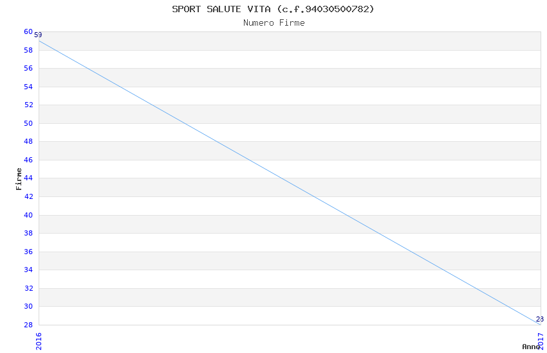The image size is (547, 353).
Task: Select the 2017 x-axis tick label
Action: [x=541, y=341]
